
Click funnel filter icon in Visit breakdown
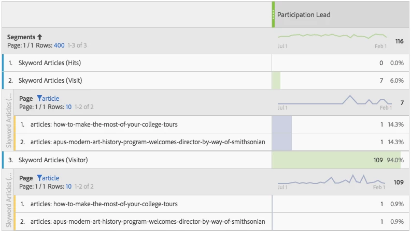pyautogui.click(x=39, y=98)
